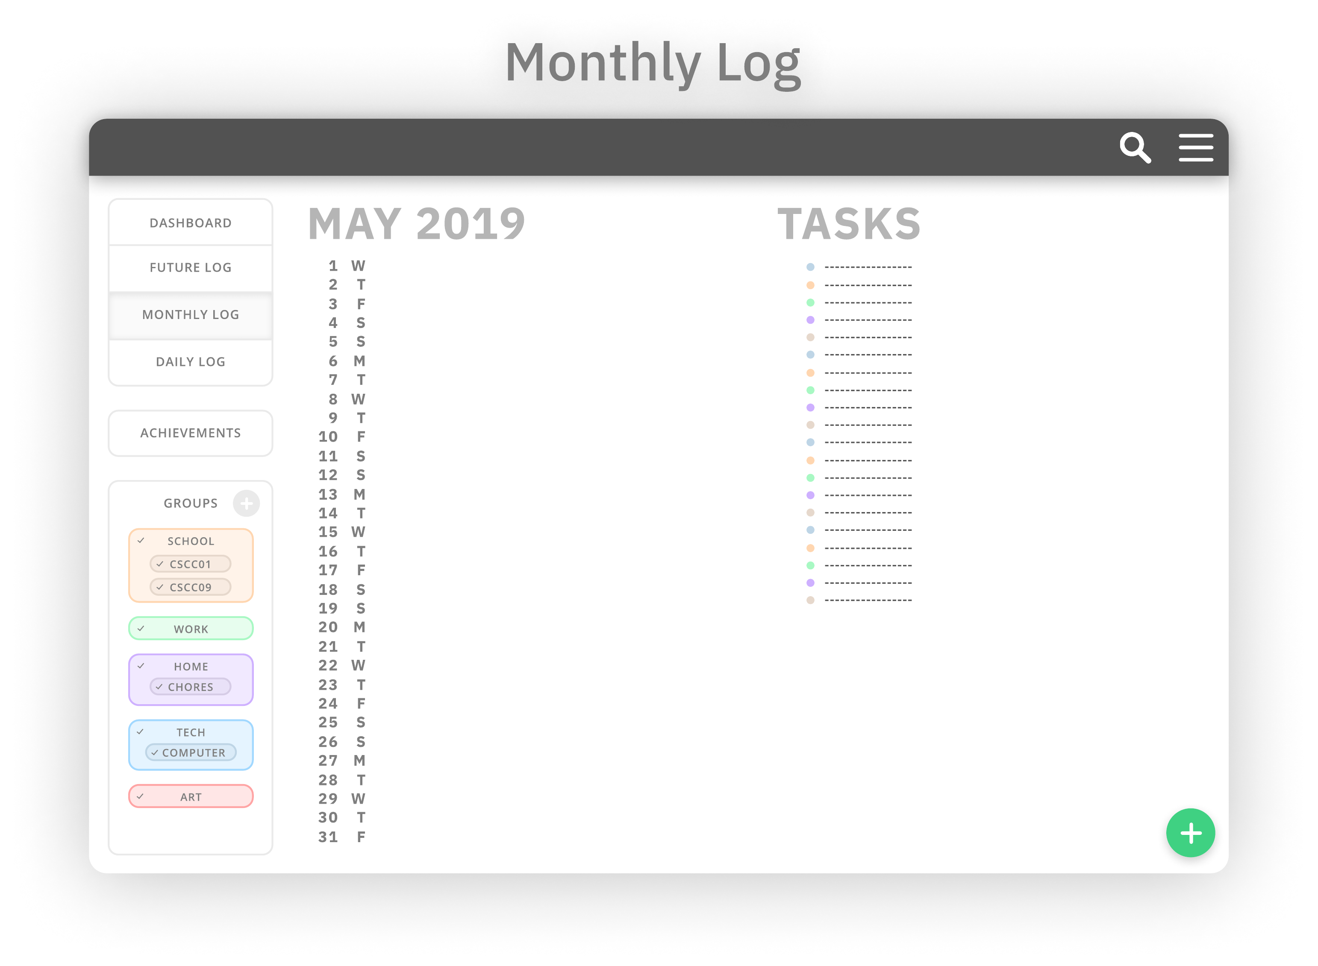Click the add group plus icon

coord(249,502)
